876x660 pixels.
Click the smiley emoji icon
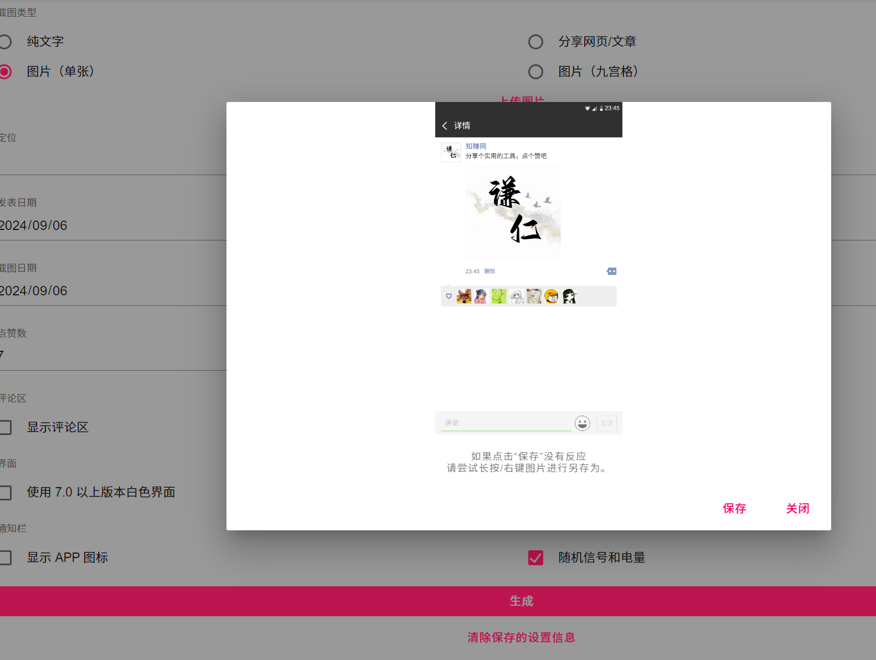point(582,423)
